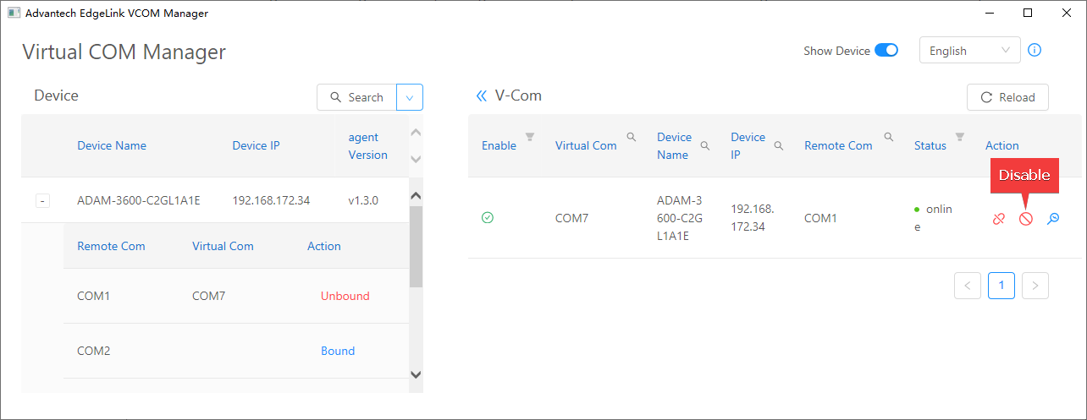Viewport: 1087px width, 420px height.
Task: Click the search icon in Virtual Com column header
Action: click(x=631, y=137)
